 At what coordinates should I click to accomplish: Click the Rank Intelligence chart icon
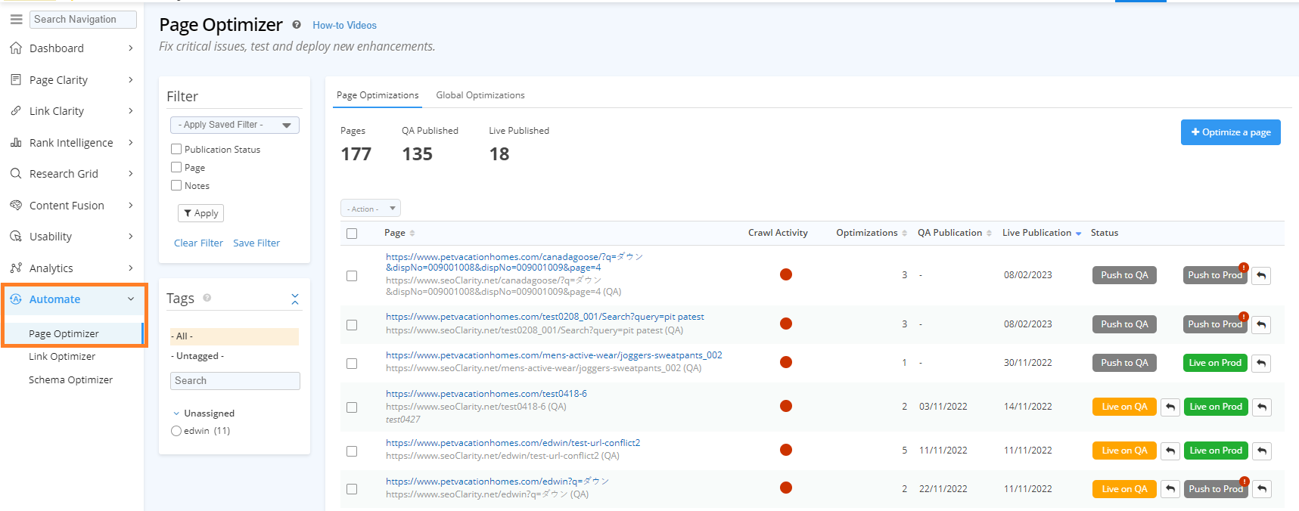tap(16, 143)
